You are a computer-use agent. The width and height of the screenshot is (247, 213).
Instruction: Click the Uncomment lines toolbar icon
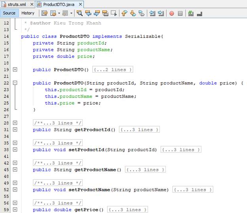[x=199, y=14]
